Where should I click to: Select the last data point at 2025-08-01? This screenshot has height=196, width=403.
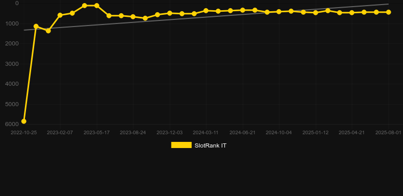pos(388,12)
